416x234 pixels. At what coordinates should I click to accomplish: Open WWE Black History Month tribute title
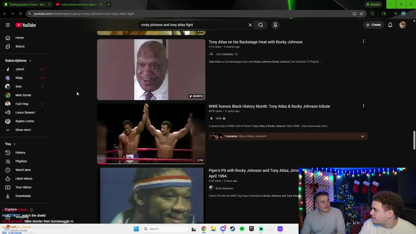coord(269,106)
